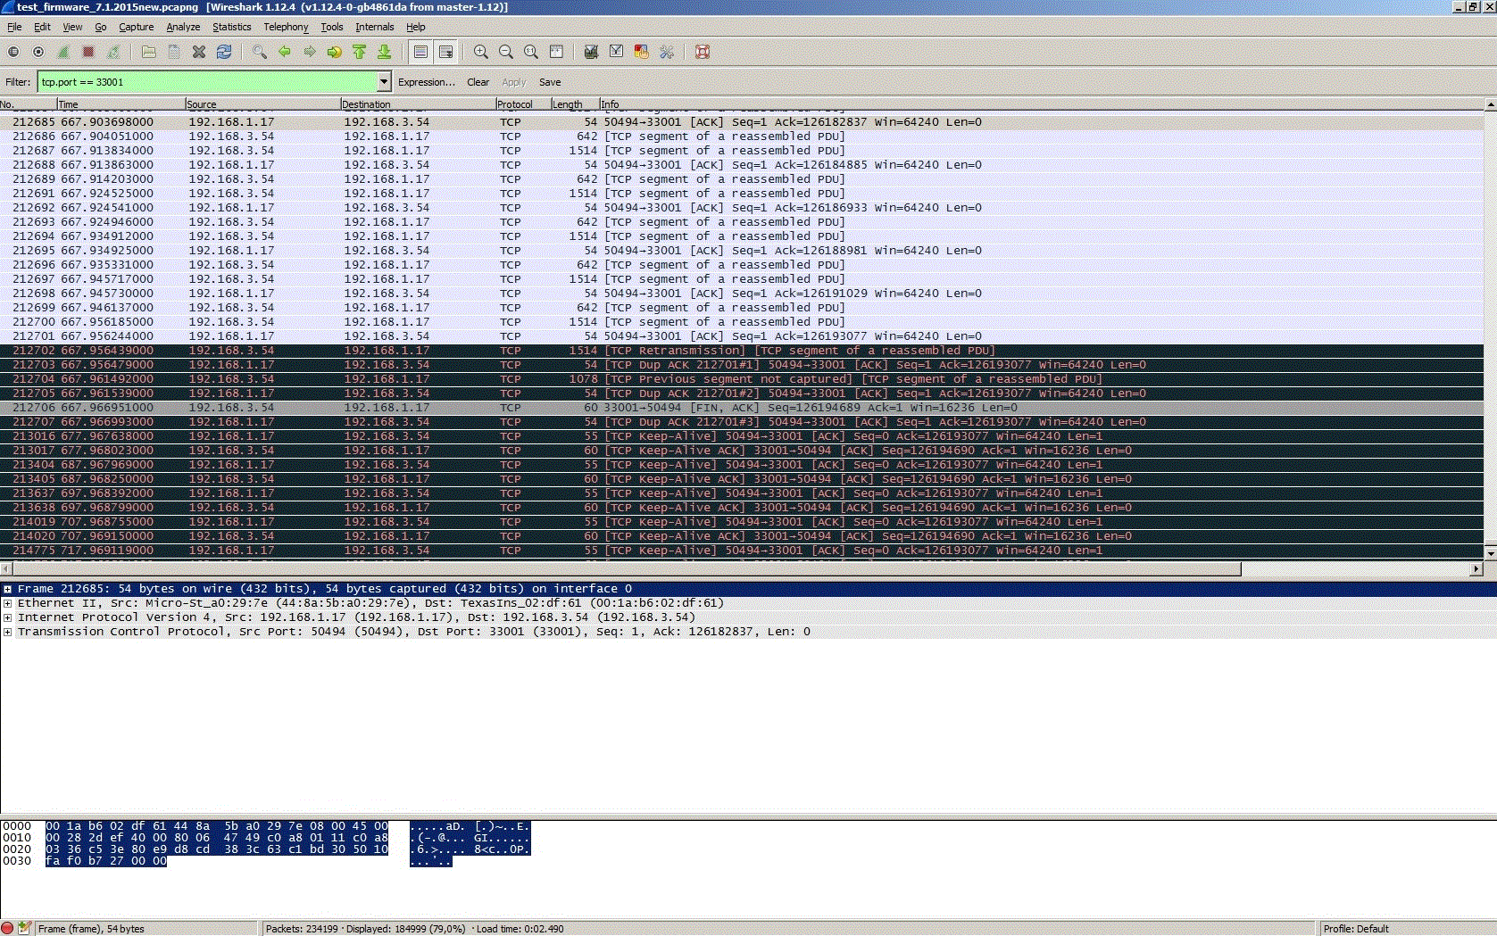Screen dimensions: 1497x936
Task: Toggle auto scroll in live capture
Action: [x=445, y=52]
